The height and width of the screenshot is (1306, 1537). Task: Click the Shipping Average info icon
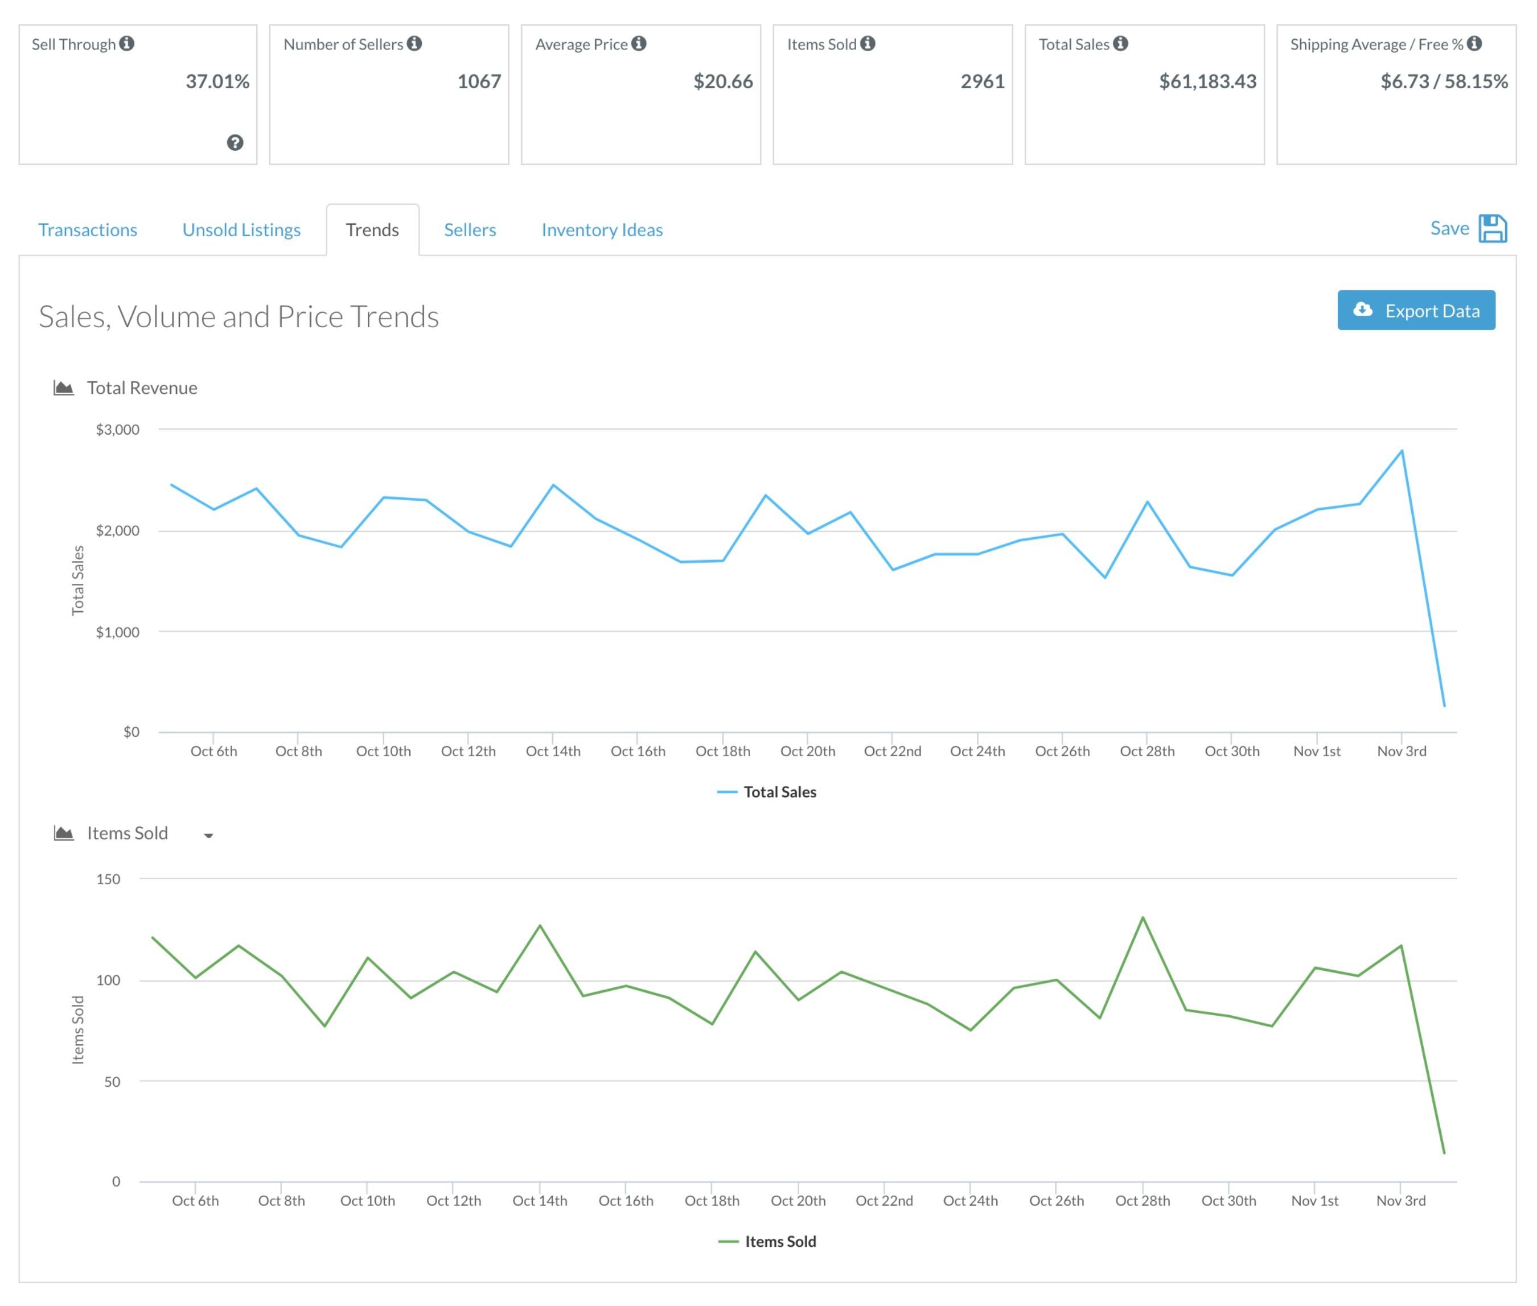point(1474,44)
